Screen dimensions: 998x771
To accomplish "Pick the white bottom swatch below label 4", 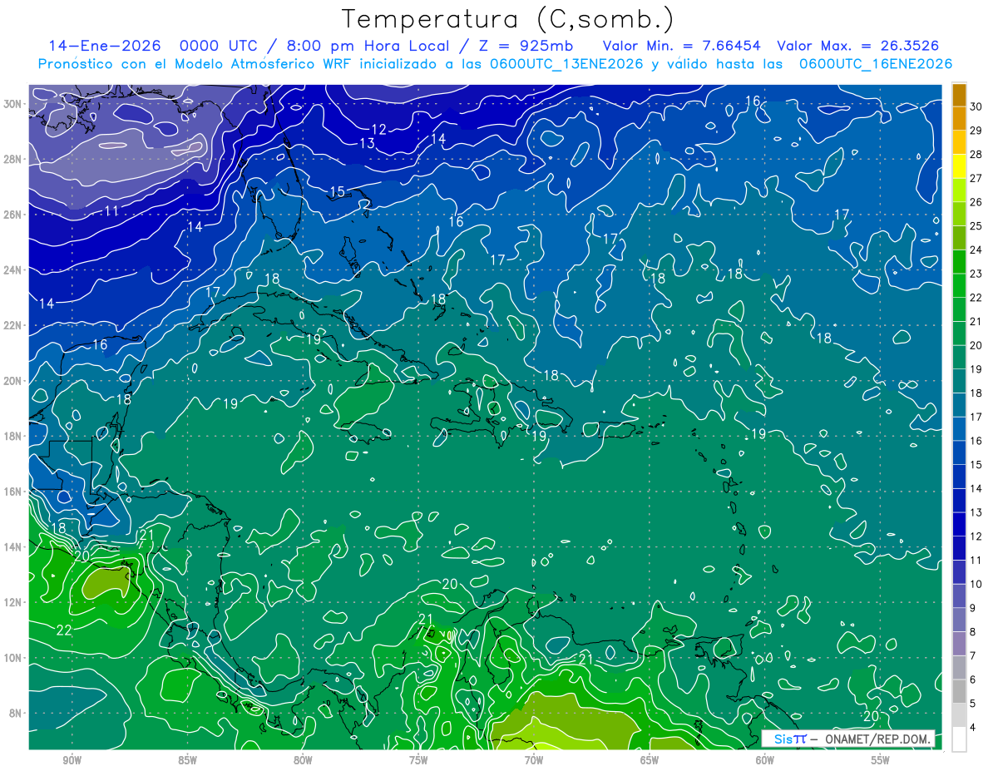I will tap(959, 739).
